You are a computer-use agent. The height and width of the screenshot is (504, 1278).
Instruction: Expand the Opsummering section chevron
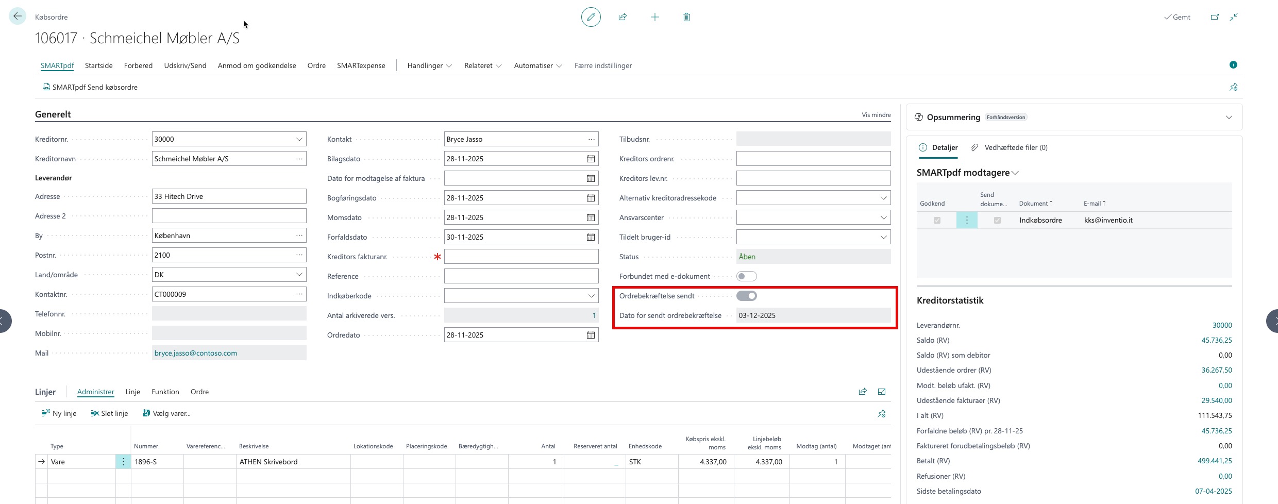pyautogui.click(x=1229, y=117)
